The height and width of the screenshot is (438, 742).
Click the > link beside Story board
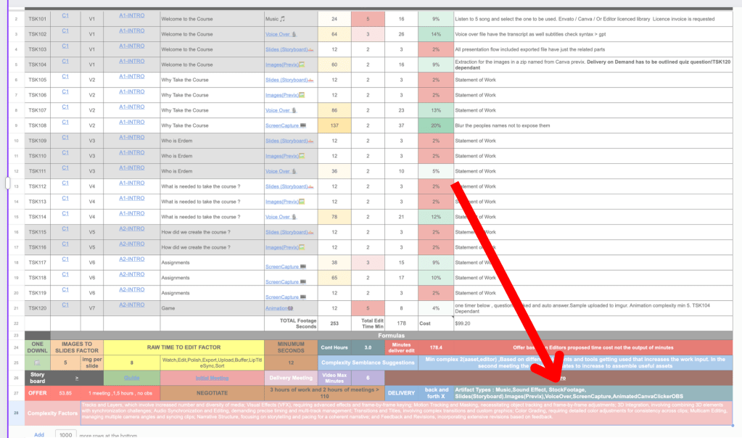[x=77, y=378]
